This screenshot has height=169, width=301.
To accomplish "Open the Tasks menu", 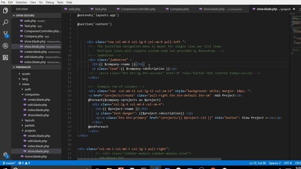I will [60, 2].
